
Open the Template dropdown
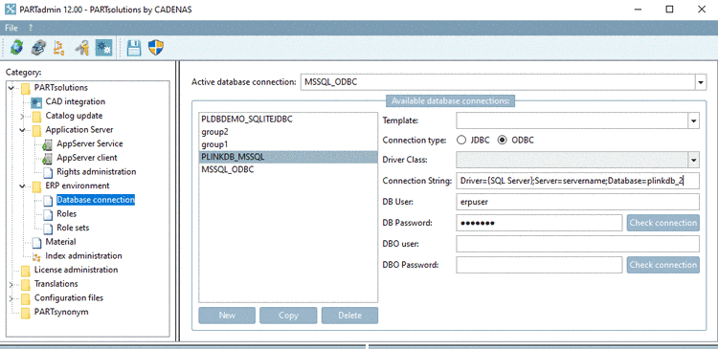tap(694, 120)
